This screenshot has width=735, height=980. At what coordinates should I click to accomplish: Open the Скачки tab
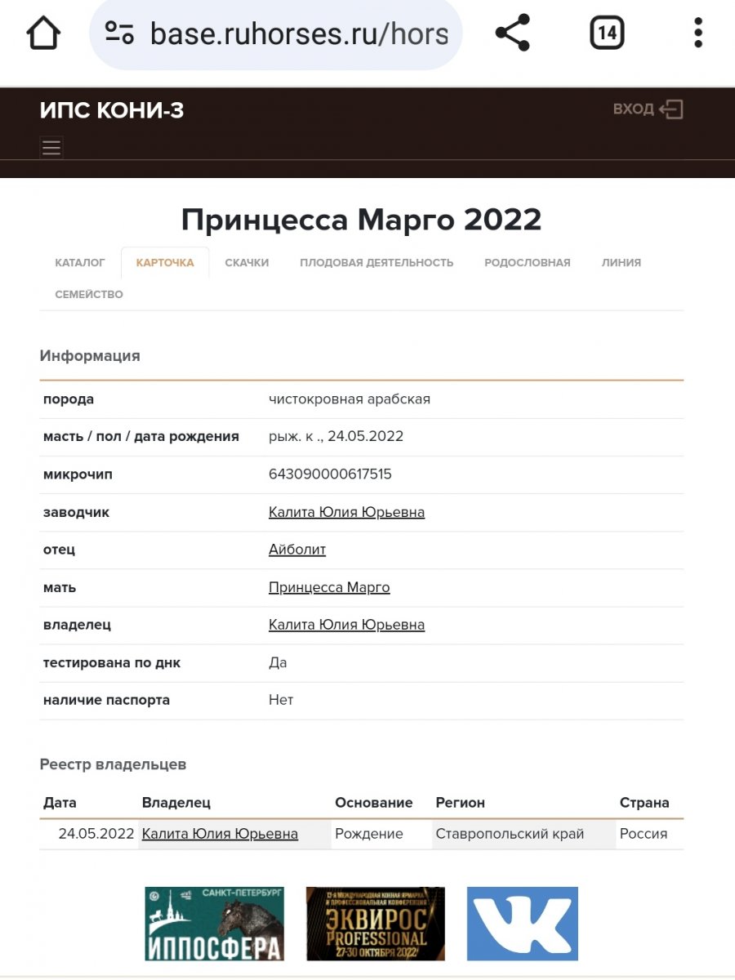coord(247,263)
